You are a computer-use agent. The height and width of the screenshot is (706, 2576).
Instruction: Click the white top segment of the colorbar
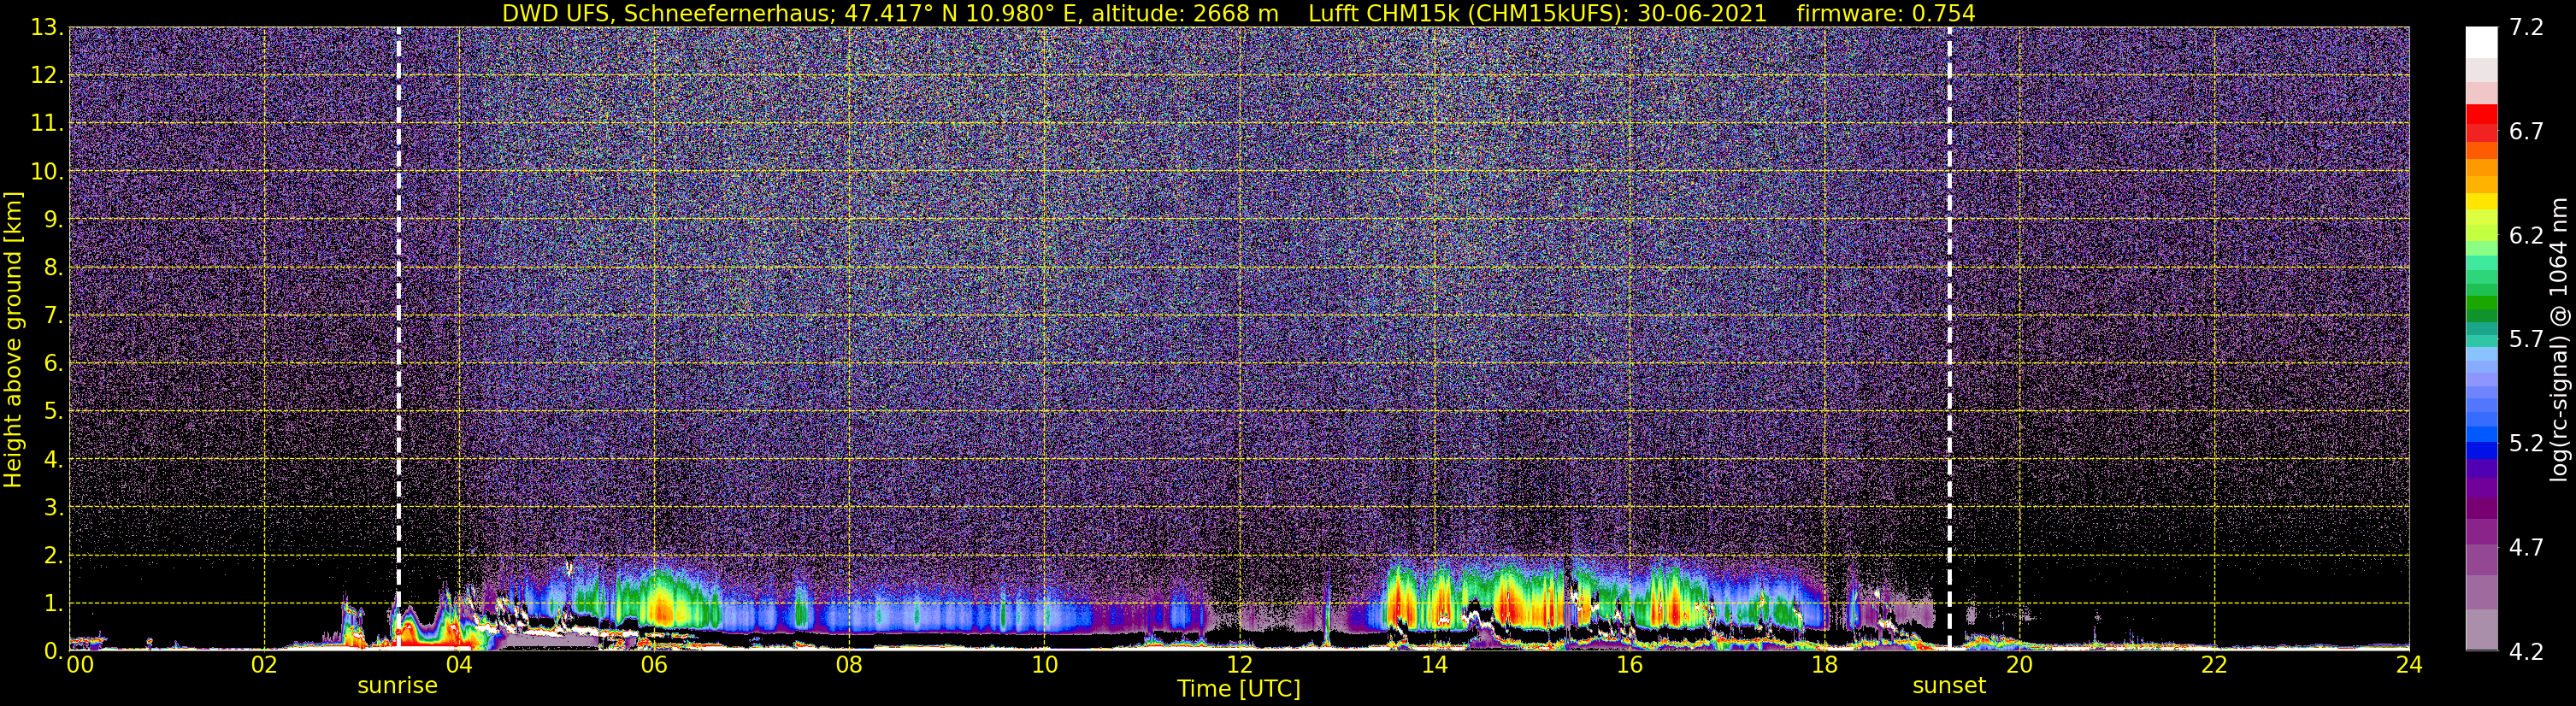2481,42
